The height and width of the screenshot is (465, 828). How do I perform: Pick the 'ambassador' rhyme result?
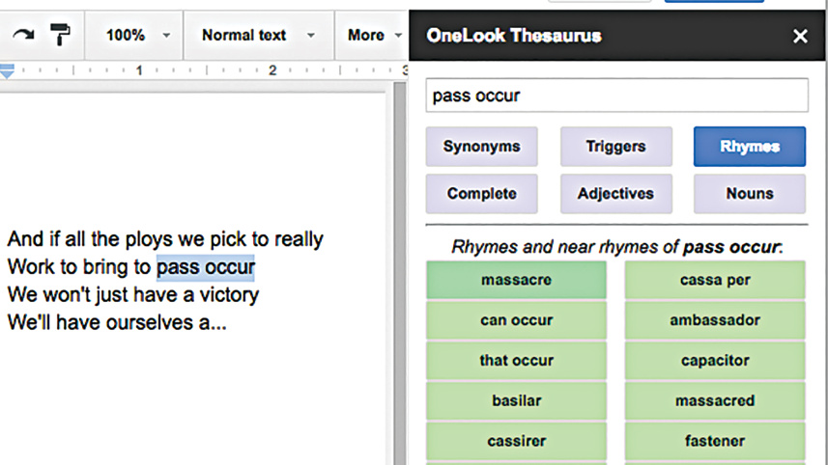715,320
